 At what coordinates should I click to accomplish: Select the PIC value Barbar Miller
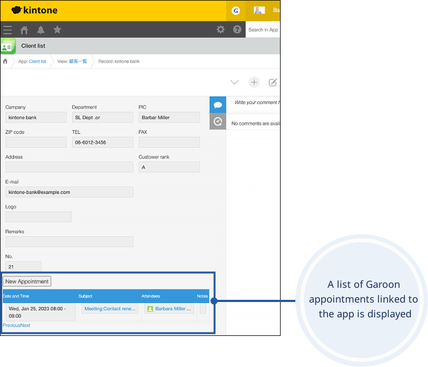point(169,117)
